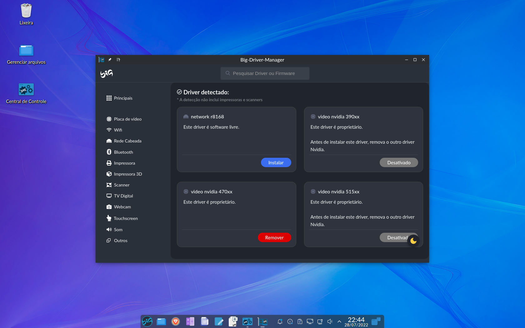
Task: Click the Webcam camera icon
Action: (109, 207)
